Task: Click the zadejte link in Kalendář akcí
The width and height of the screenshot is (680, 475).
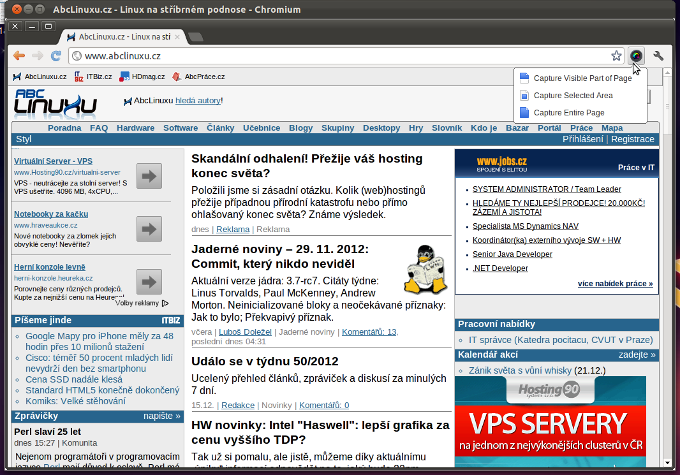Action: (637, 354)
